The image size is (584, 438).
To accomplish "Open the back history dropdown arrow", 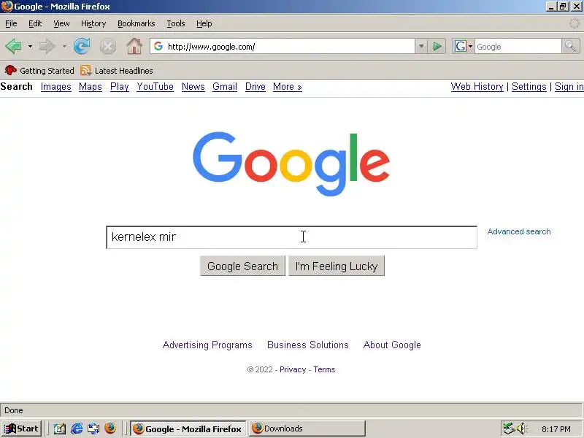I will point(30,47).
